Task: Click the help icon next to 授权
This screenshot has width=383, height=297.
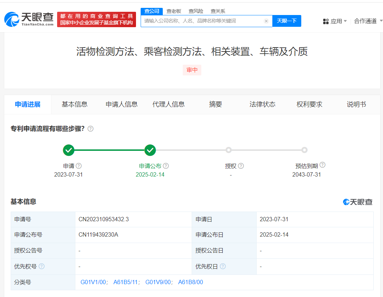Action: pyautogui.click(x=241, y=166)
